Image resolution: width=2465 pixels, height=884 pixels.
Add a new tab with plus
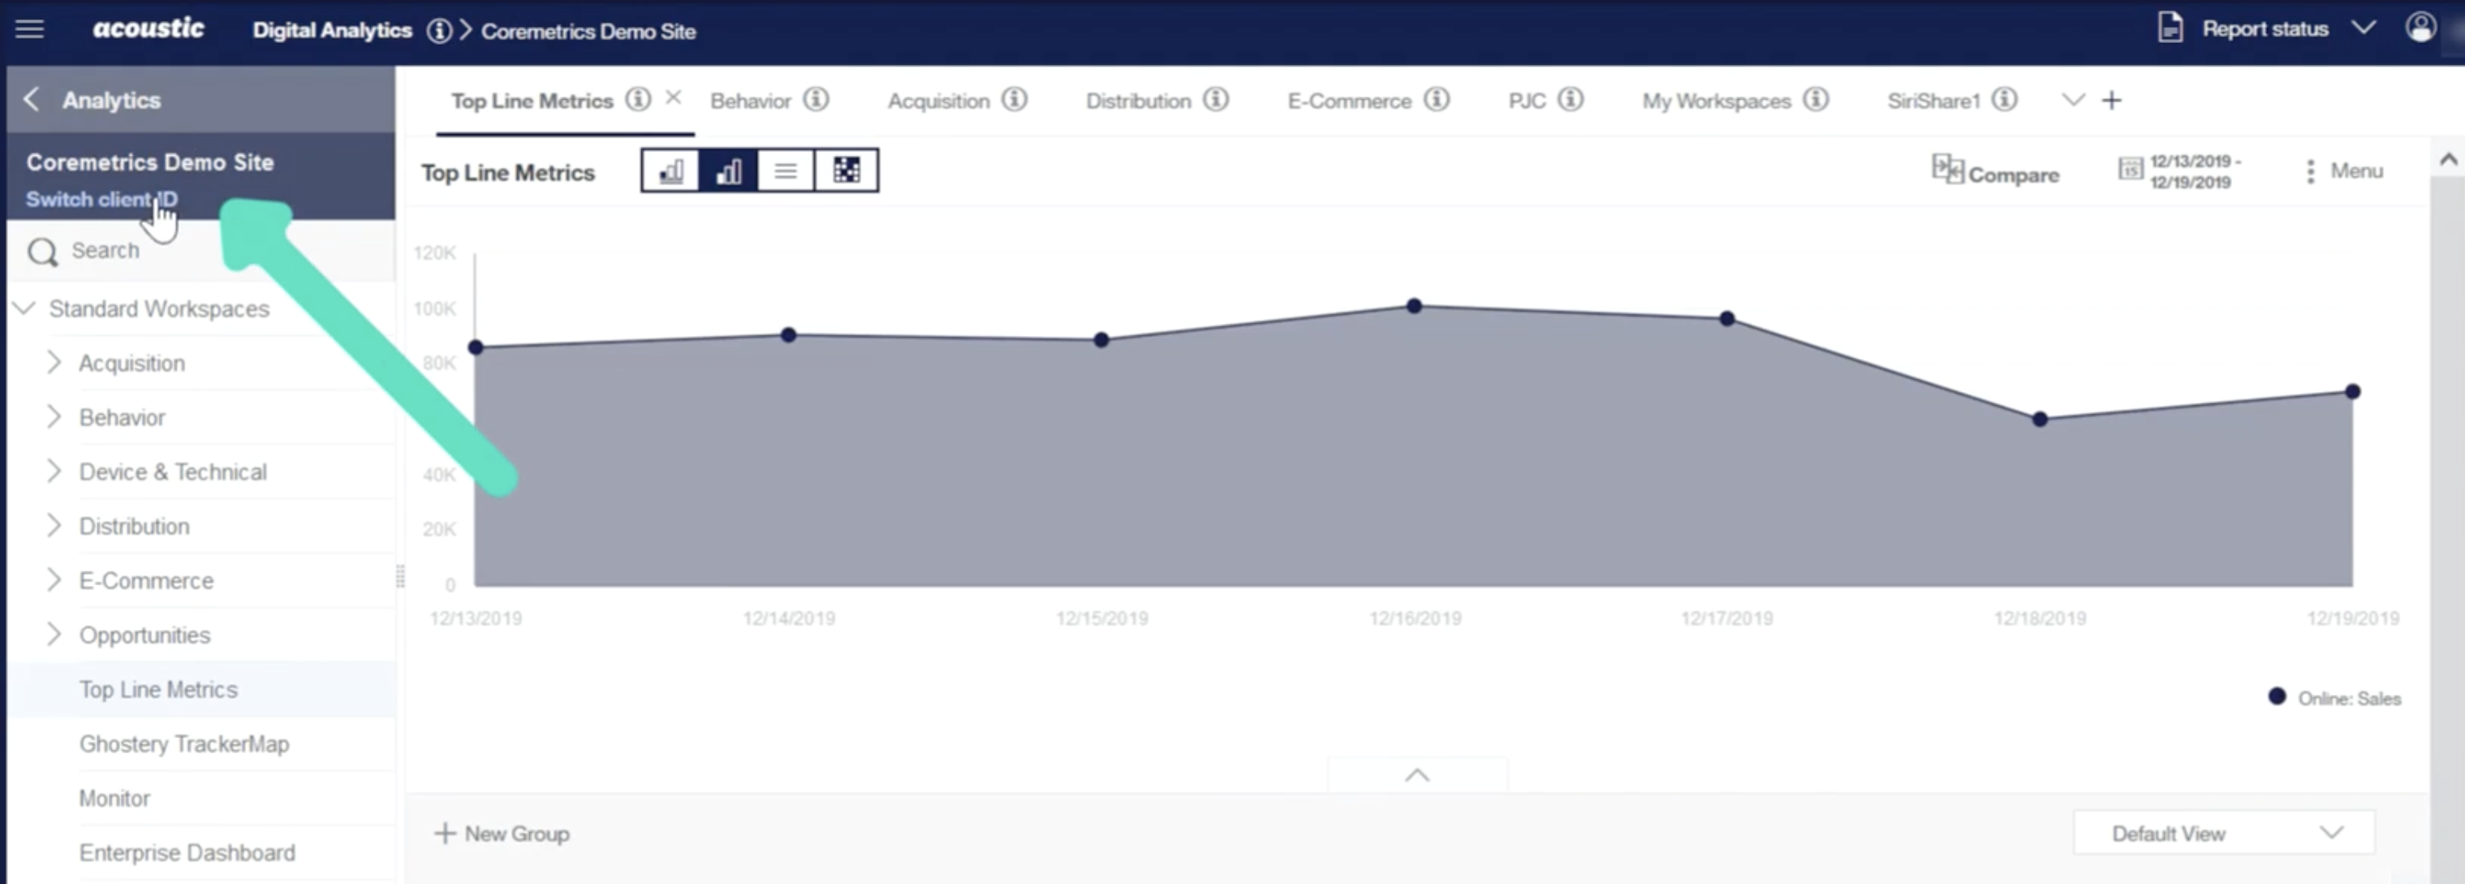coord(2112,100)
